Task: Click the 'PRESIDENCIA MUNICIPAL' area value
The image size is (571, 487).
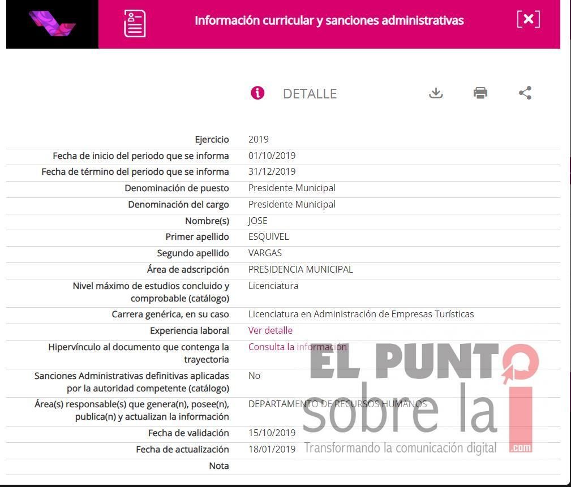Action: point(301,269)
